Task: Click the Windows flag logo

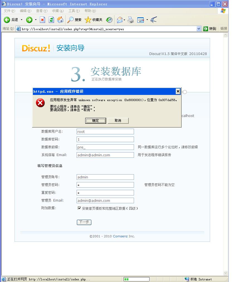Action: click(x=223, y=11)
